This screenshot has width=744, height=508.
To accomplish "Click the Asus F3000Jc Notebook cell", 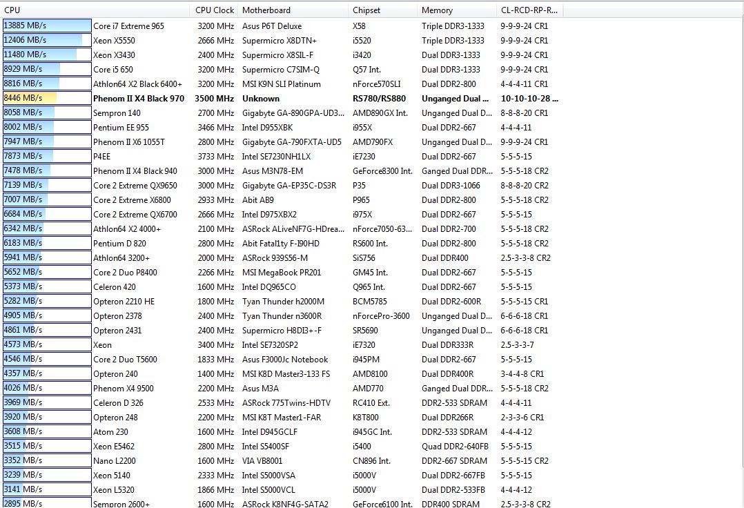I will pyautogui.click(x=285, y=359).
